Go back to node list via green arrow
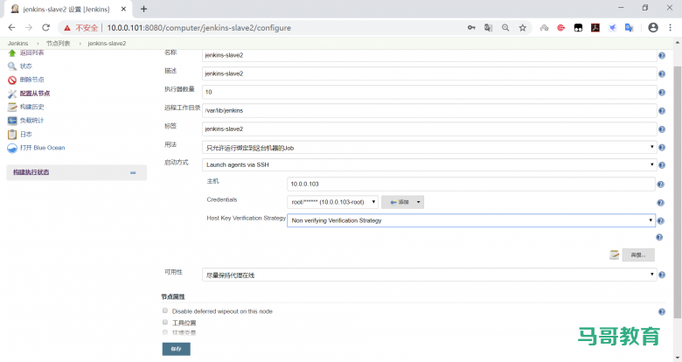 click(11, 52)
